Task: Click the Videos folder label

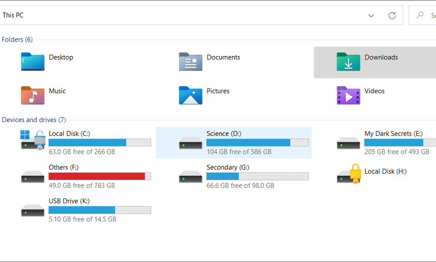Action: tap(375, 91)
